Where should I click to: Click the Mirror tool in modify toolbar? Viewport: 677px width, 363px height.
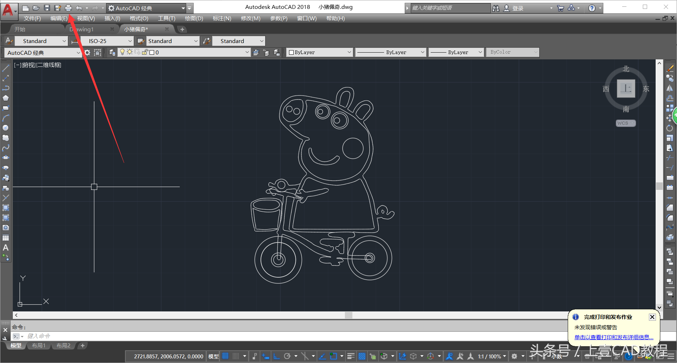click(670, 88)
